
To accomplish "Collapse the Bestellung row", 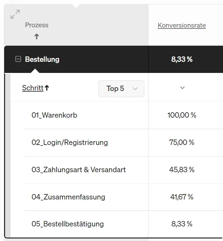I will pyautogui.click(x=18, y=59).
